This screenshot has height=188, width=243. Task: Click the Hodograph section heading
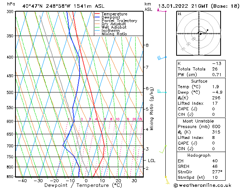[199, 155]
